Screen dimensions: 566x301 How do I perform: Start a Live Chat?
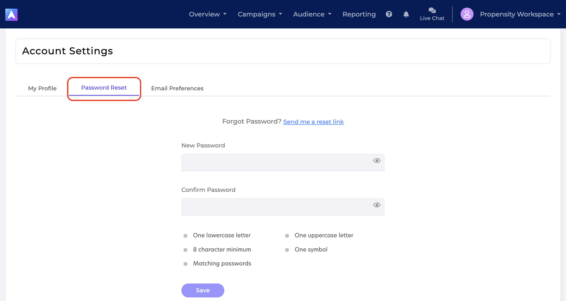coord(432,14)
